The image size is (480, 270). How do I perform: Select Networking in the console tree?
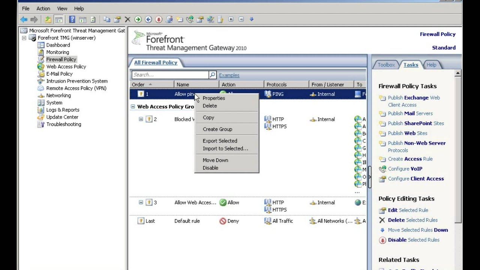(58, 95)
